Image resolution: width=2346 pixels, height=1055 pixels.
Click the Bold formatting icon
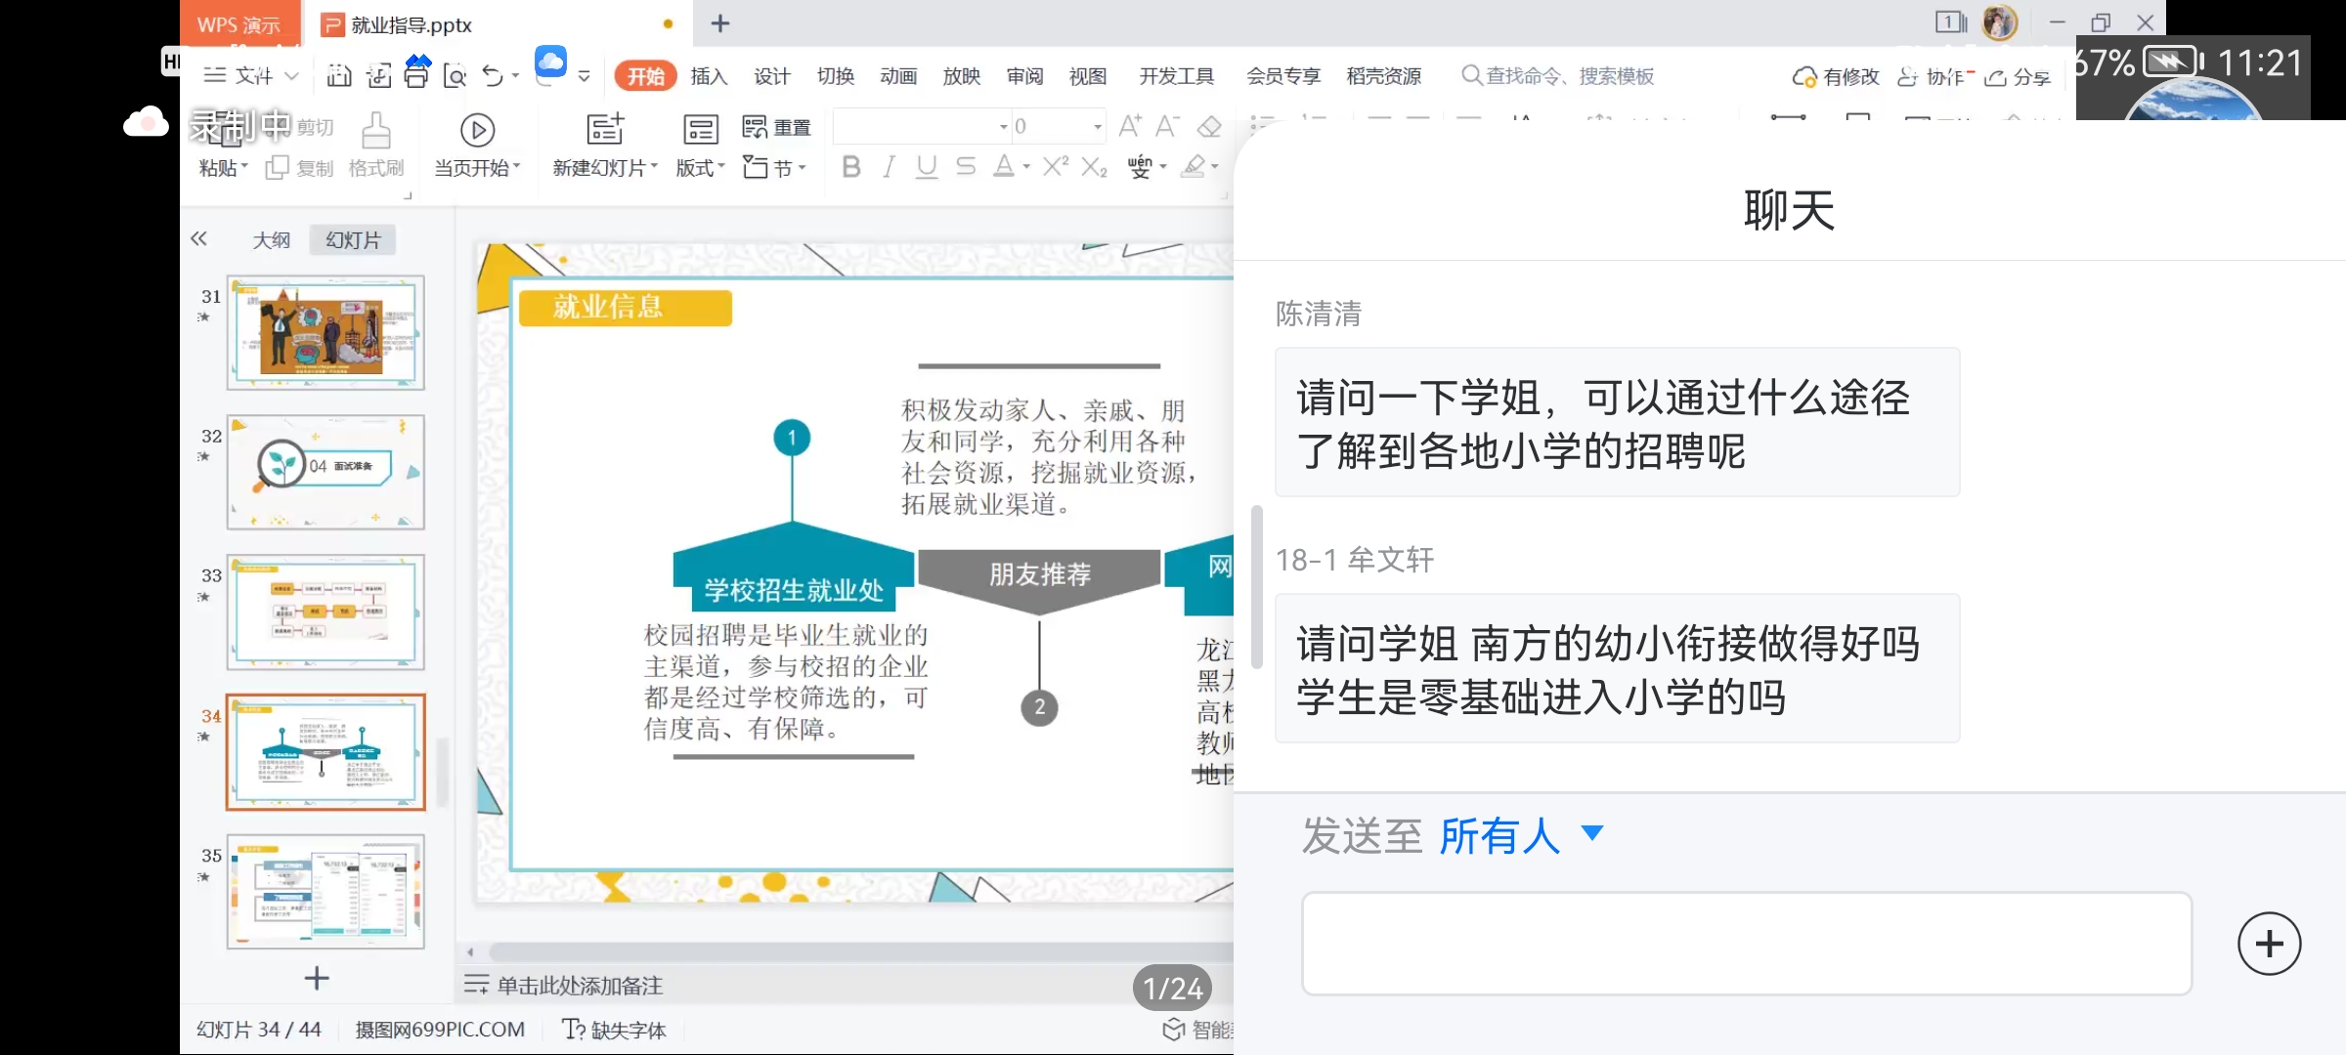851,167
